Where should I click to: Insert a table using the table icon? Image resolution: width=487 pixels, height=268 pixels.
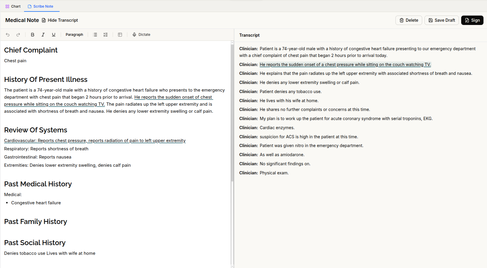120,35
